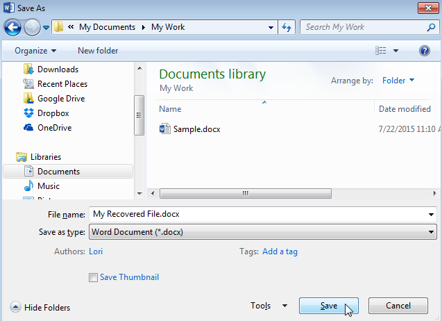Click the Cancel button
This screenshot has width=442, height=321.
tap(398, 306)
